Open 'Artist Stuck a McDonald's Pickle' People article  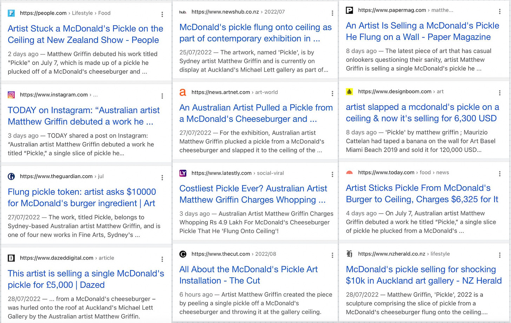click(85, 34)
